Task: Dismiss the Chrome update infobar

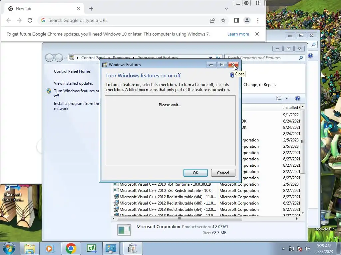Action: [257, 34]
